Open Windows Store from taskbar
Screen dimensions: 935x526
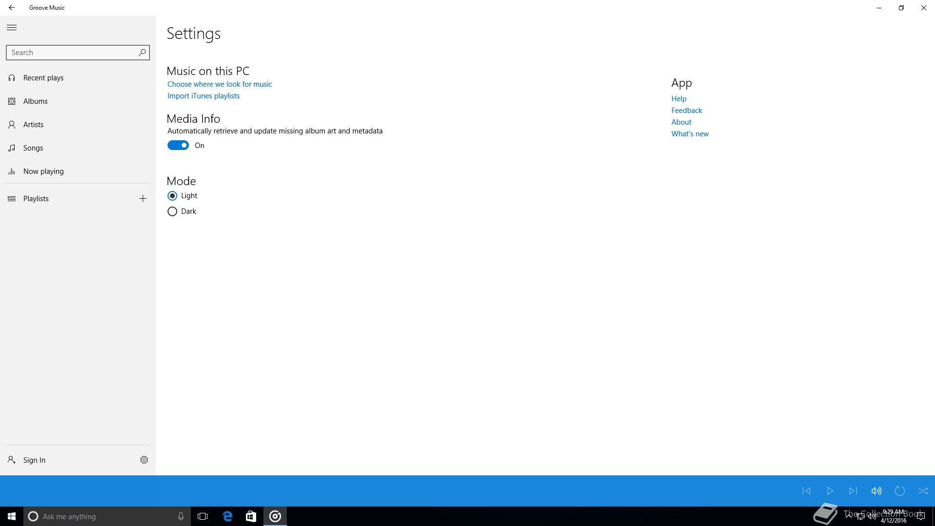click(251, 516)
